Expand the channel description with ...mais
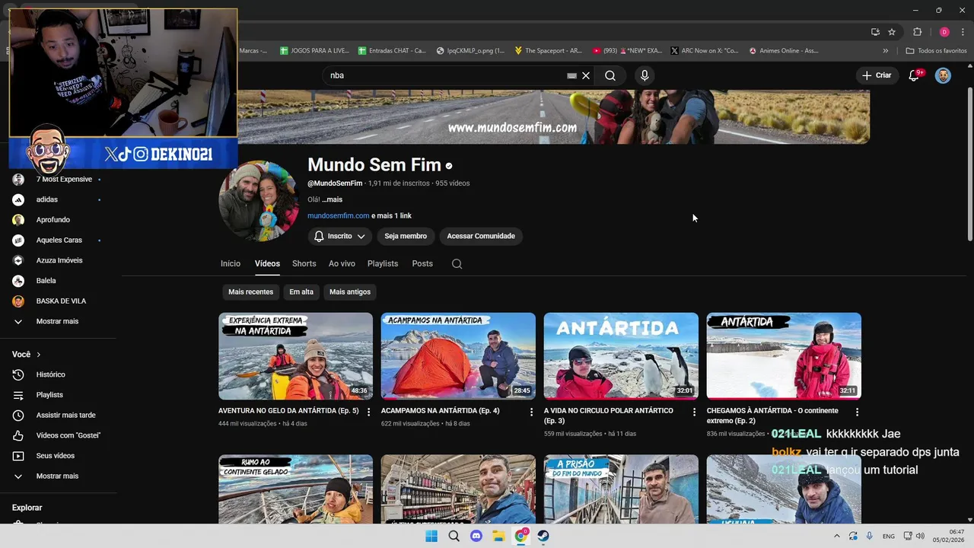This screenshot has width=974, height=548. [x=332, y=199]
